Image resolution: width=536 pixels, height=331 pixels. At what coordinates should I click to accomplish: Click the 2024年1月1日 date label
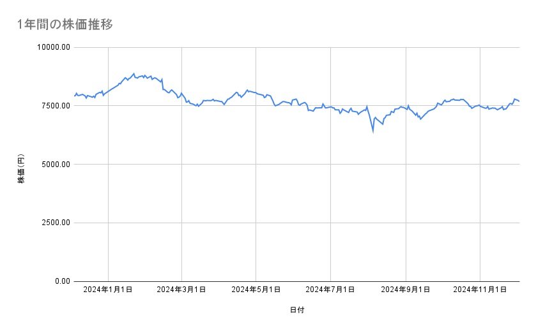click(x=108, y=290)
